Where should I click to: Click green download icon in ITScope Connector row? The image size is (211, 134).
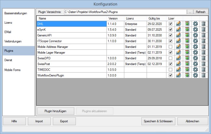pos(187,41)
